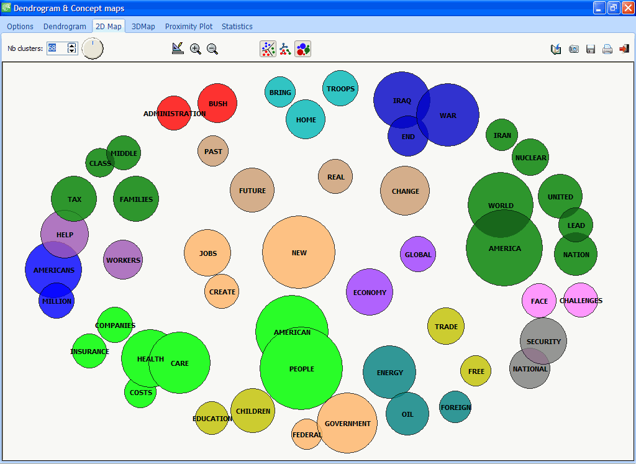Toggle the linked nodes network view button
The image size is (636, 464).
285,49
